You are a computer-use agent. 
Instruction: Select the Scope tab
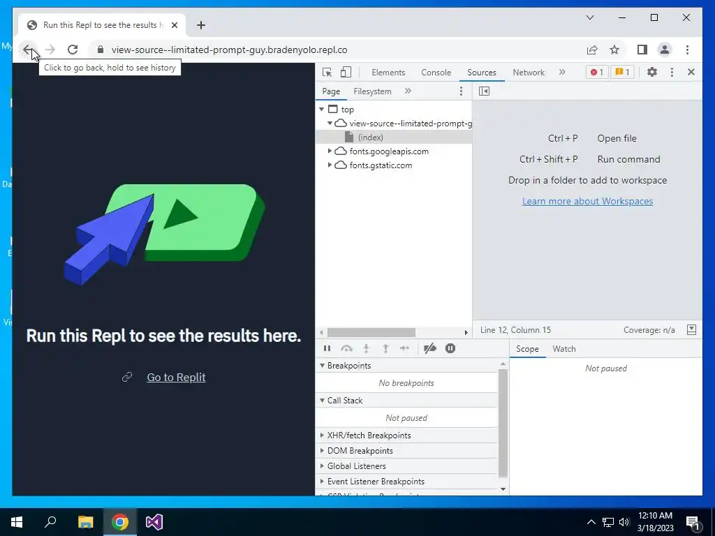[x=527, y=349]
